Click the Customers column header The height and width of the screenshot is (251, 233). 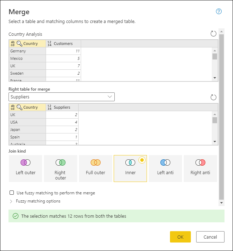(x=63, y=44)
